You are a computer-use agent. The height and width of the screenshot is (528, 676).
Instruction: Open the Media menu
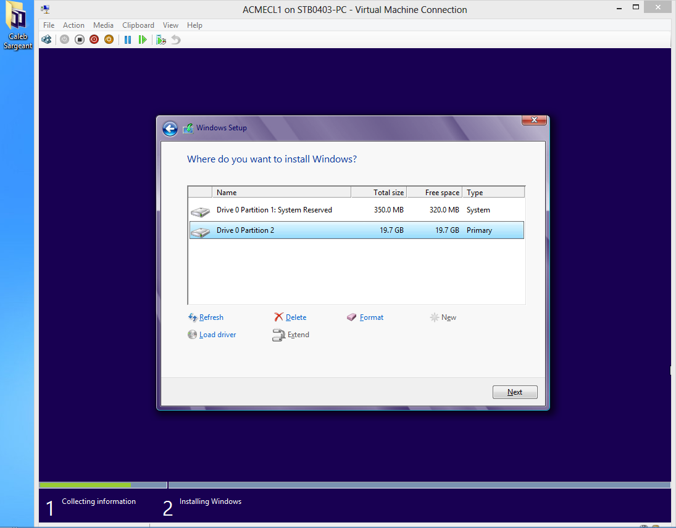[x=104, y=25]
